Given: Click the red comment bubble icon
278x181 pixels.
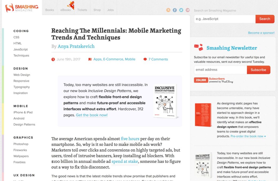Looking at the screenshot, I should (145, 59).
